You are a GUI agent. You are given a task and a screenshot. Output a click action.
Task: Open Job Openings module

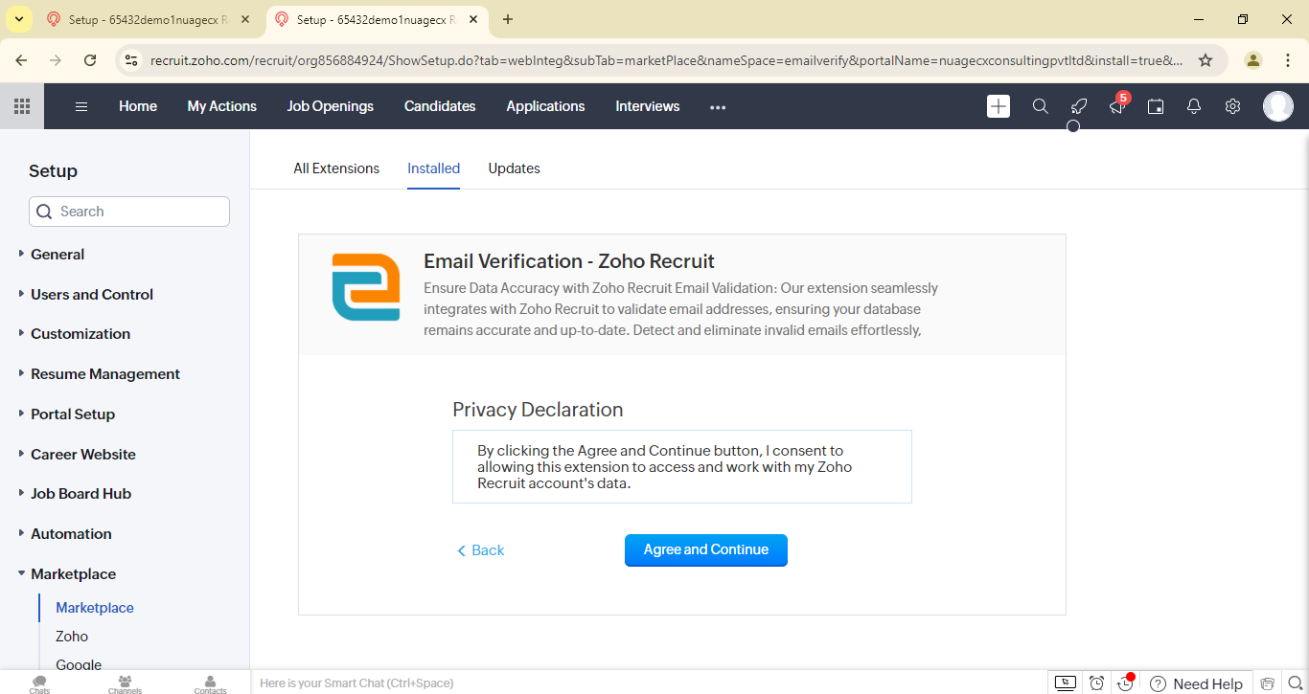point(331,106)
